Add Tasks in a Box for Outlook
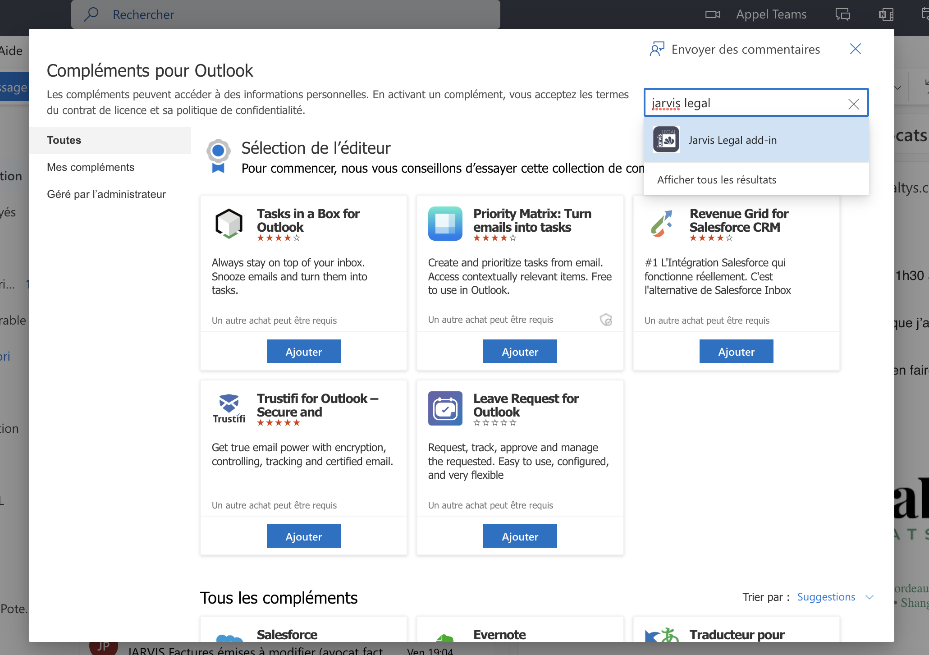929x655 pixels. (x=304, y=351)
